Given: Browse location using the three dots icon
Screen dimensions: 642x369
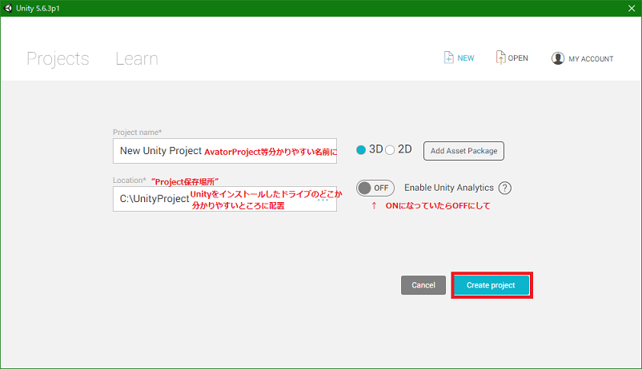Looking at the screenshot, I should 323,200.
